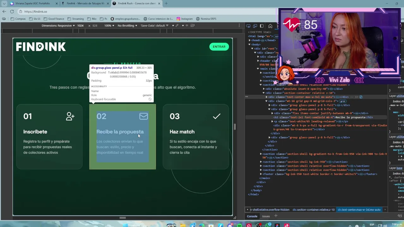Open the Streaming bookmark folder

(75, 19)
